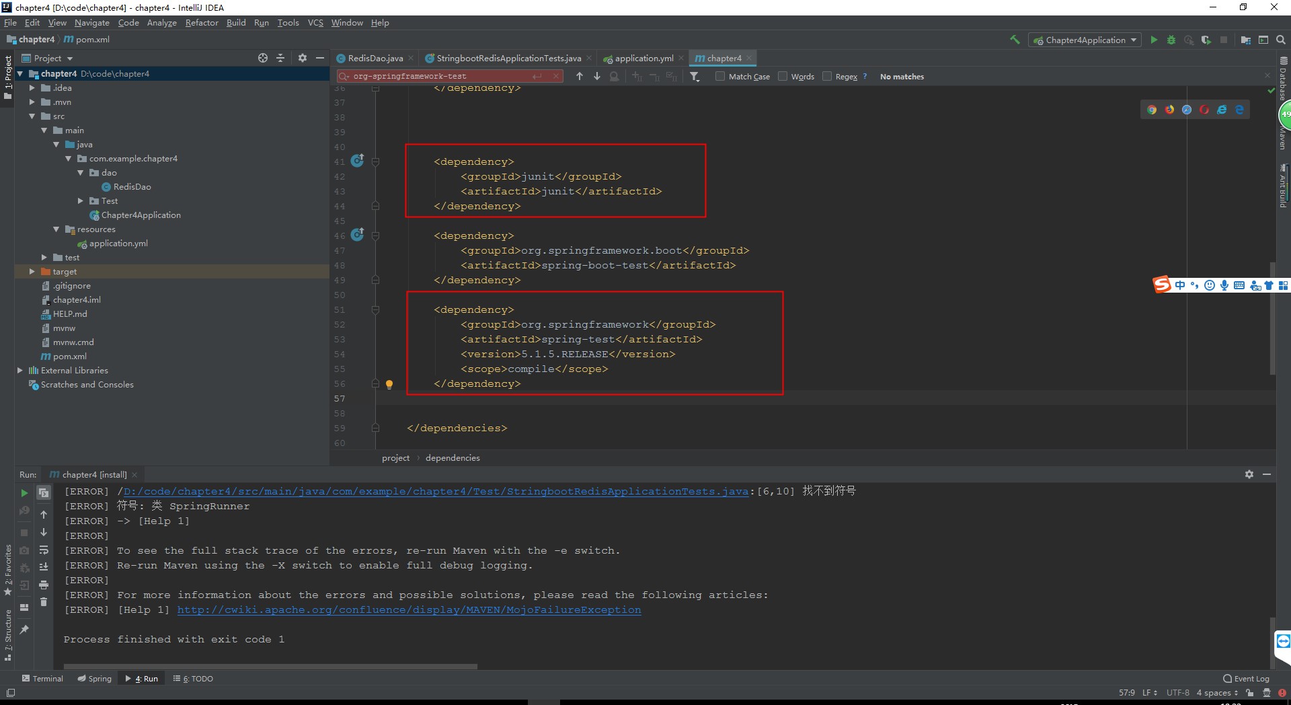Open the Refactor menu
The height and width of the screenshot is (705, 1291).
(201, 22)
